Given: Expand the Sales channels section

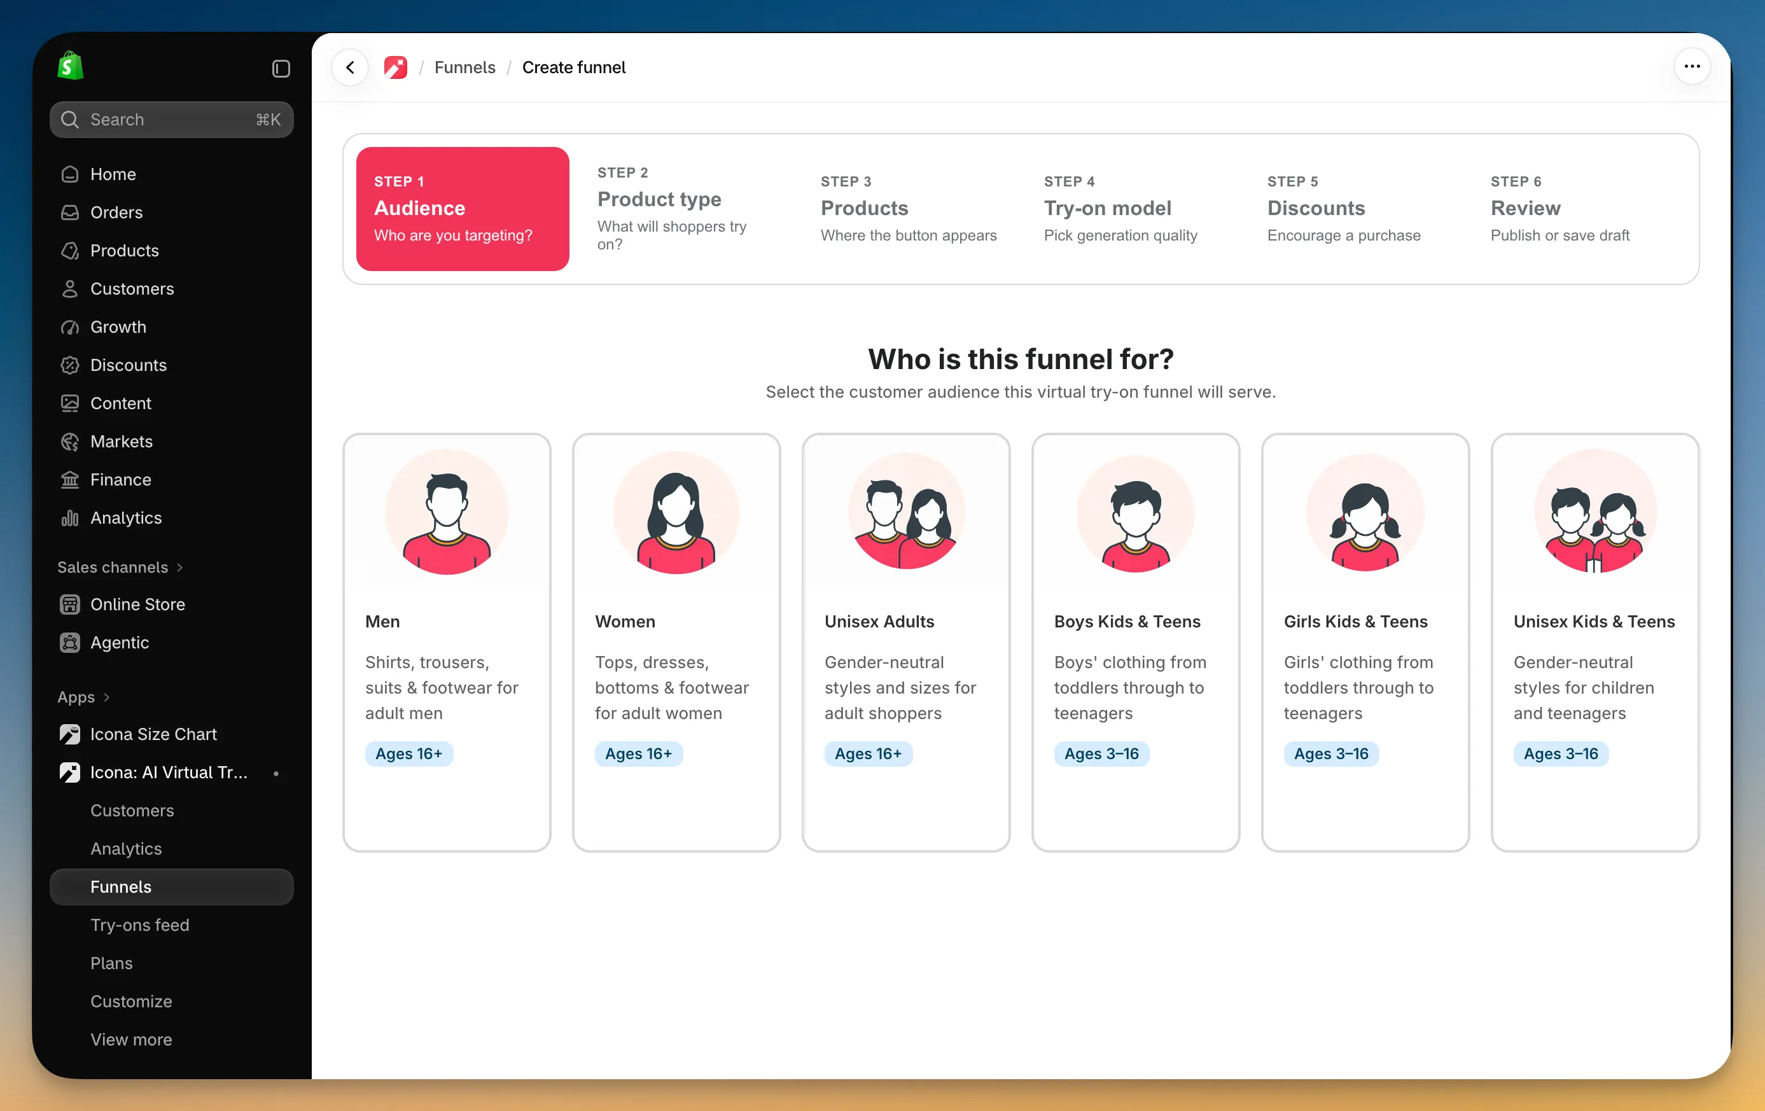Looking at the screenshot, I should click(x=120, y=566).
